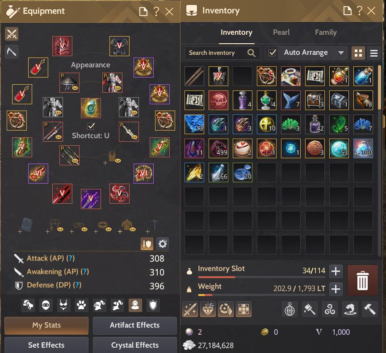Select the life skill sickle gear icon
The width and height of the screenshot is (386, 353).
click(x=12, y=52)
